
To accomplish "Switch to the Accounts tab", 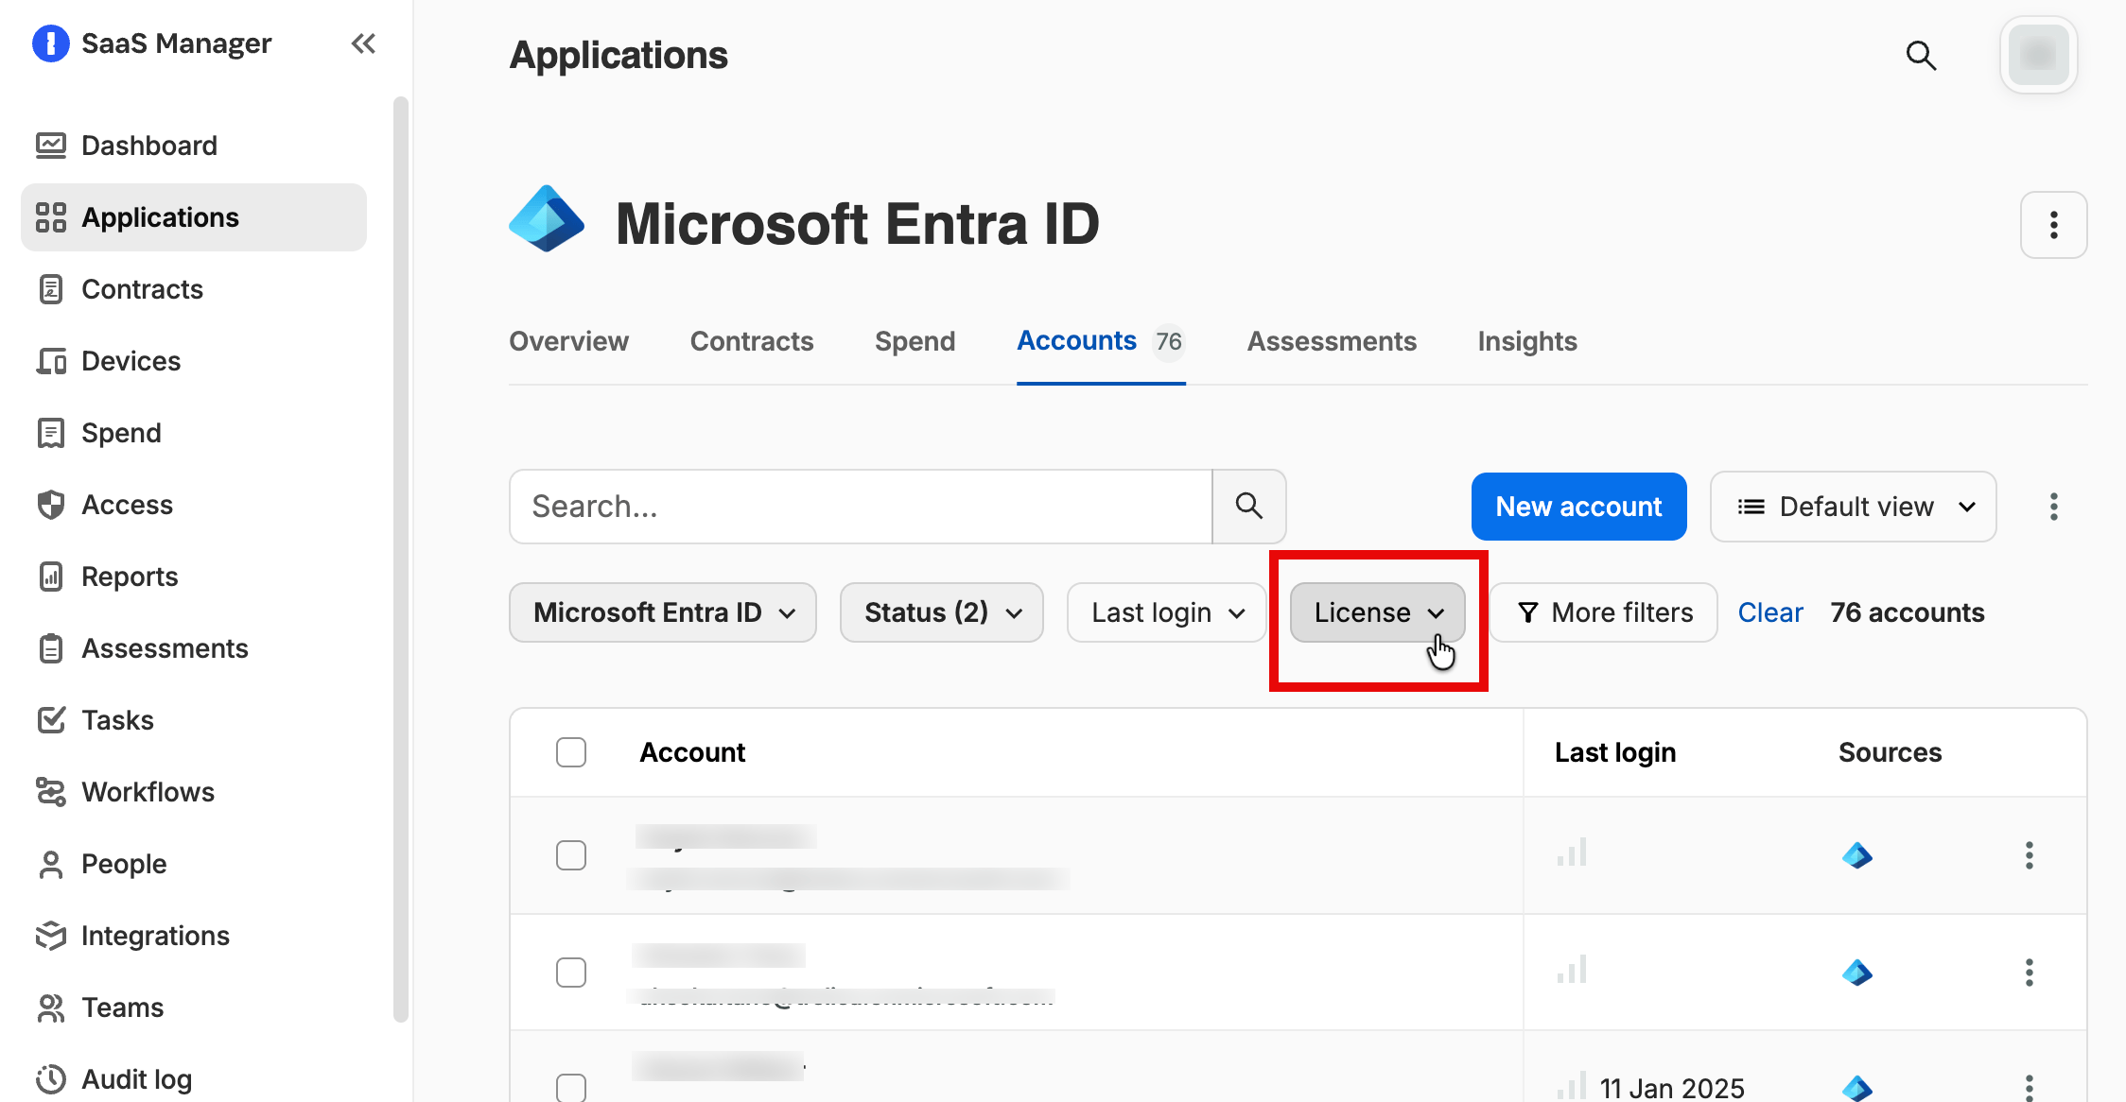I will click(x=1101, y=341).
